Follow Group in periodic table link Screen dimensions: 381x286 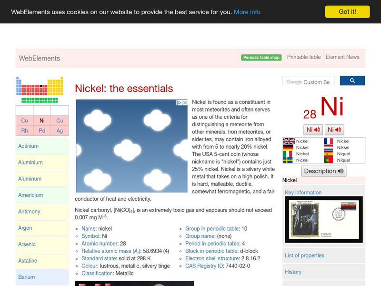[212, 229]
